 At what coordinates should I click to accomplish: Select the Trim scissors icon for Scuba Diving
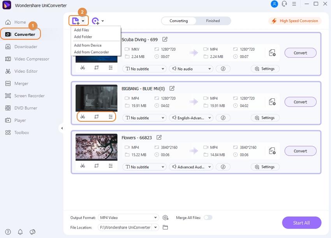(x=83, y=67)
